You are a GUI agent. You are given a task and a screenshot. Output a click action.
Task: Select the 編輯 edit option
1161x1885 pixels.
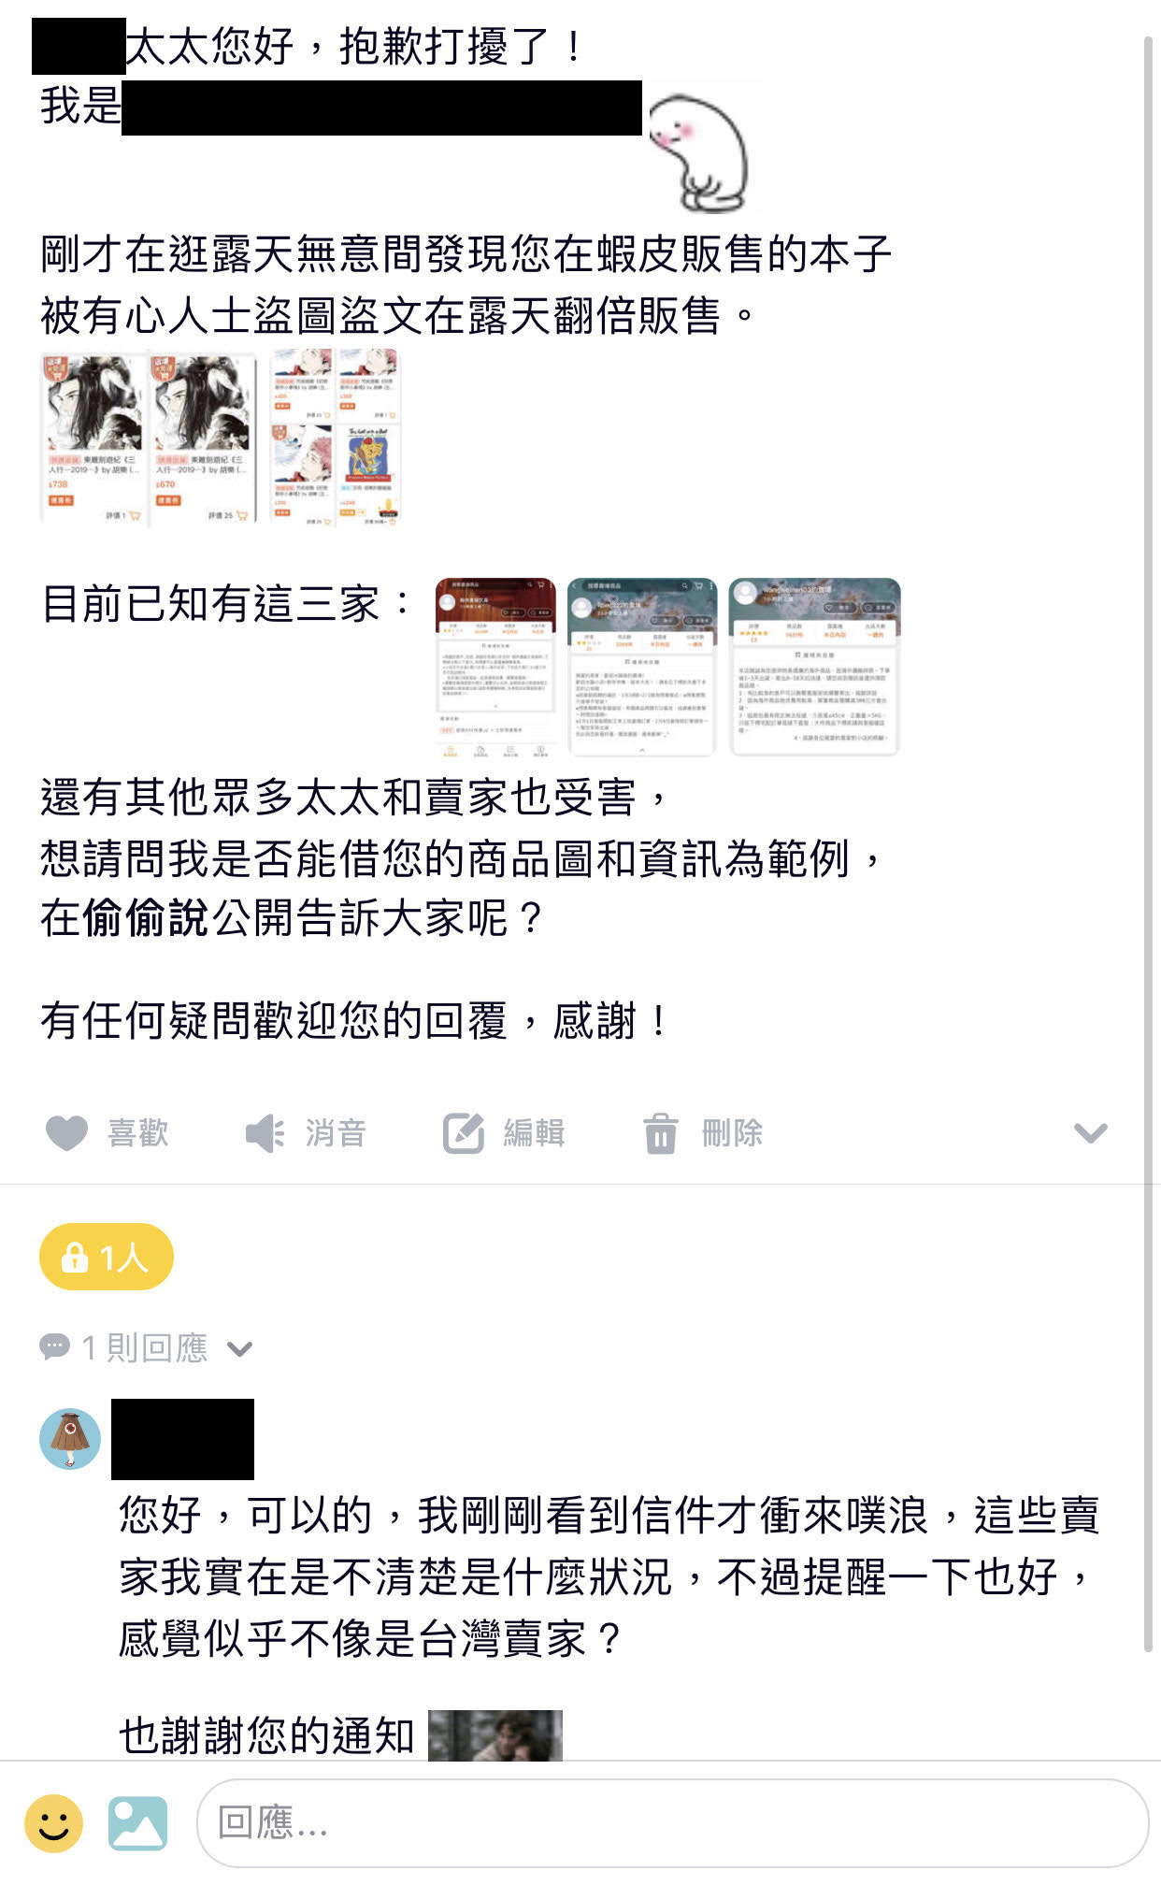tap(534, 1133)
